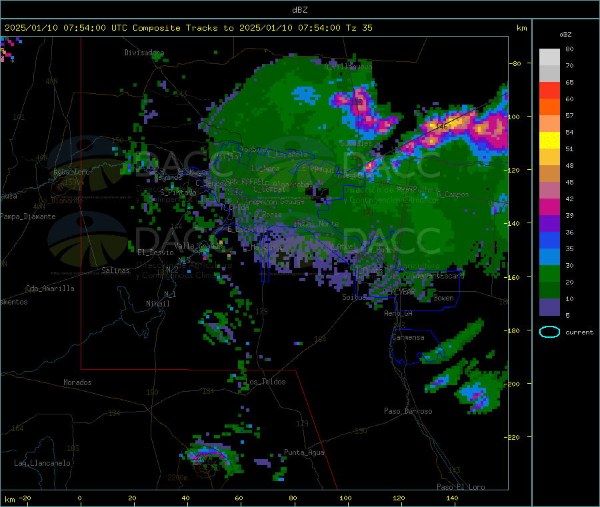Click the 5 dBZ slate legend swatch

[x=549, y=307]
